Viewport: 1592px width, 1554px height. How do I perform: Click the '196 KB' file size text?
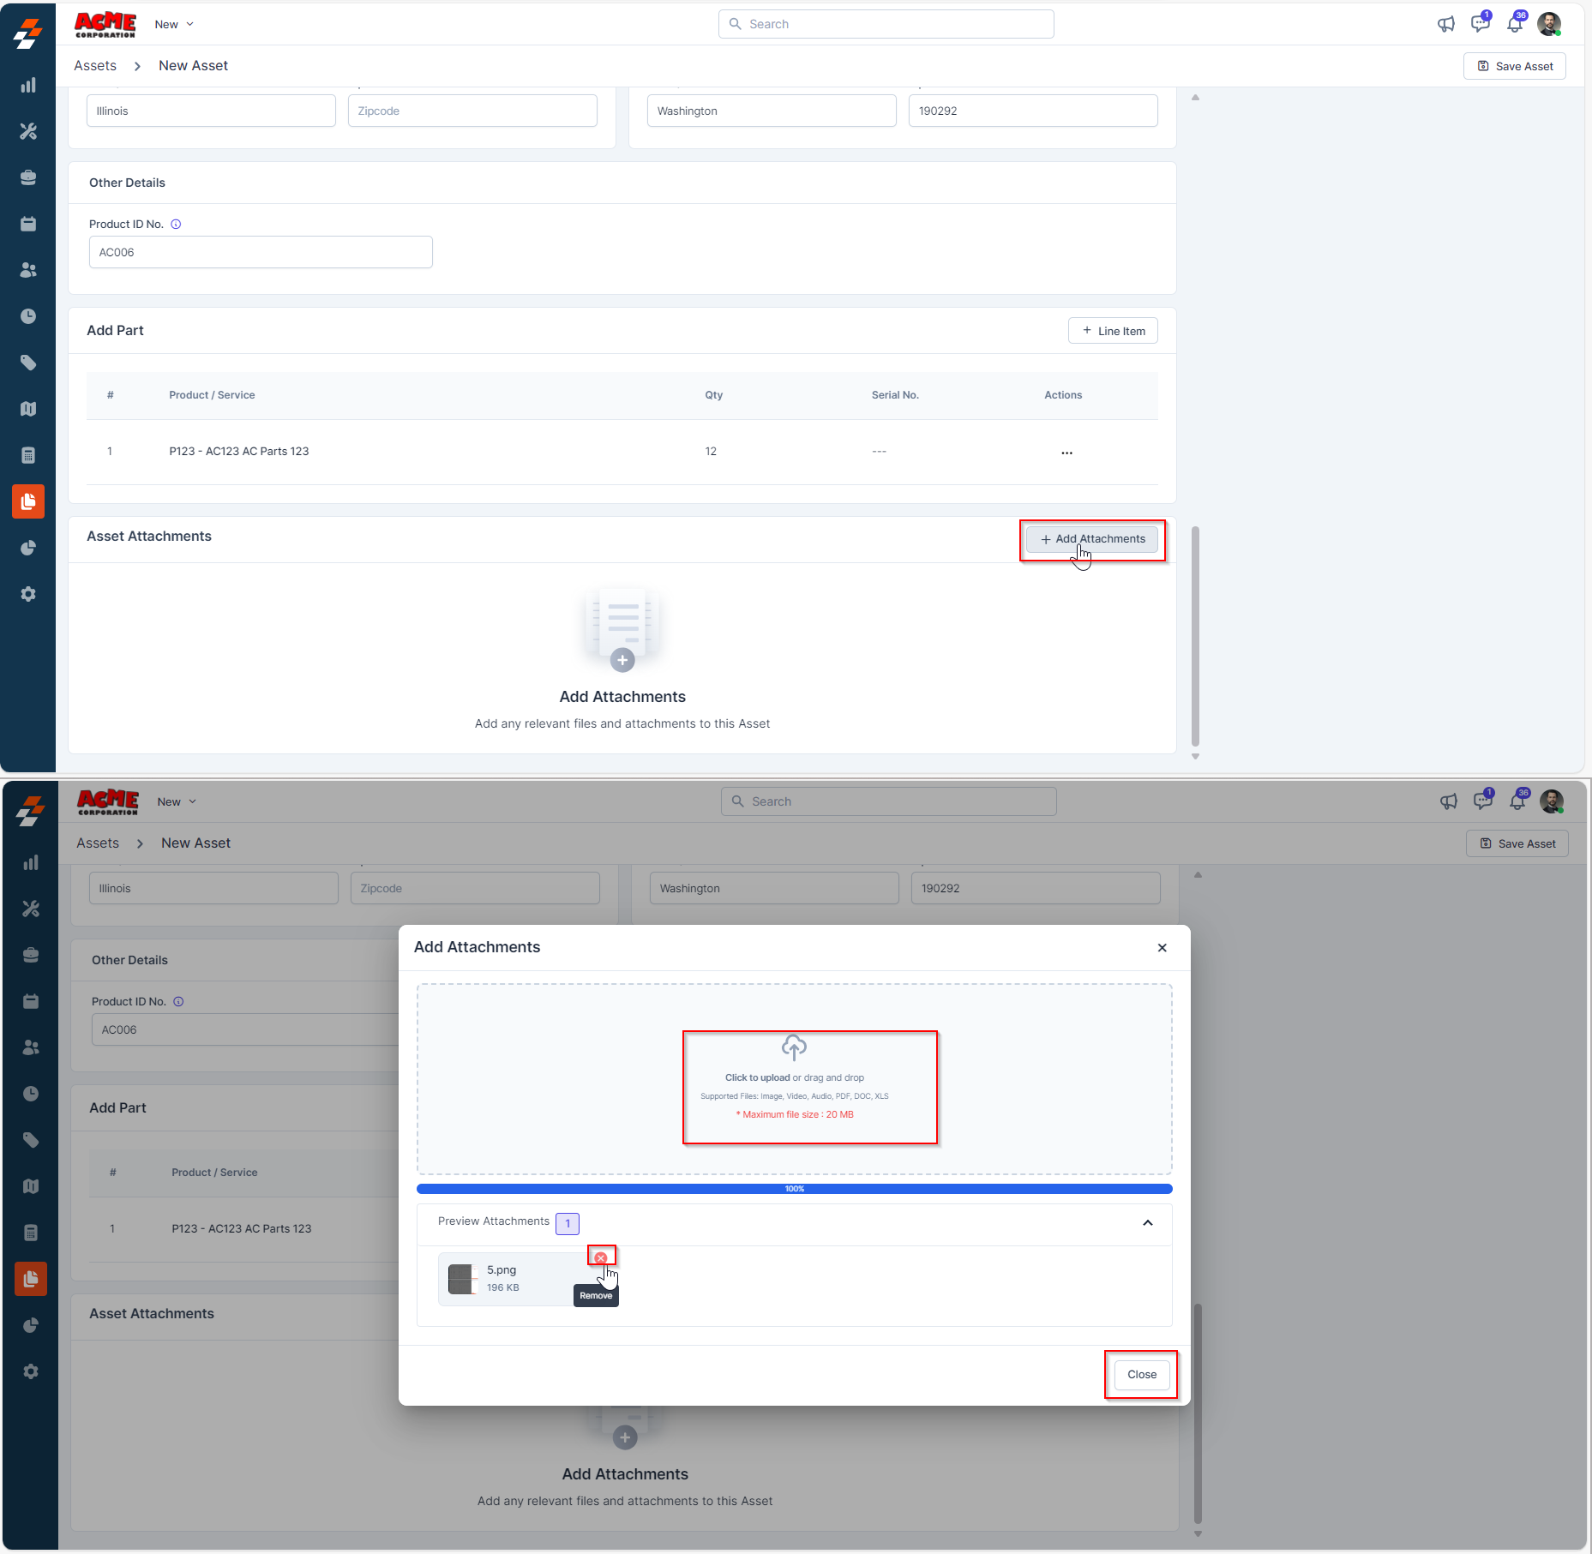click(x=503, y=1287)
